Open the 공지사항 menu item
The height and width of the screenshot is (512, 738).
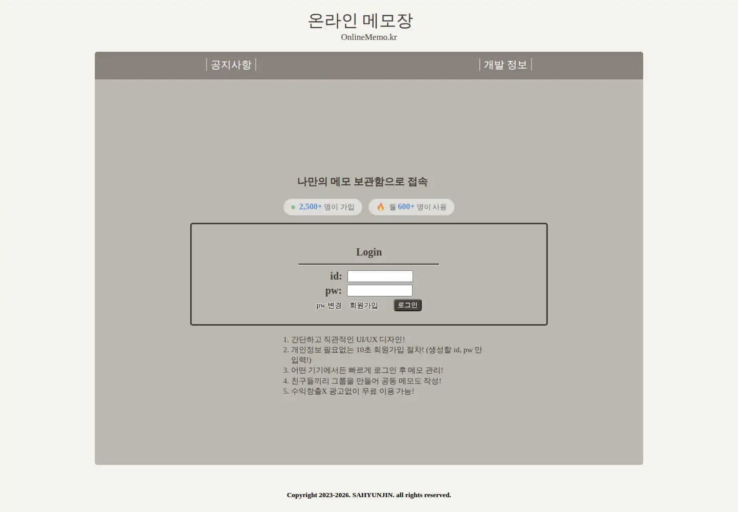(231, 65)
